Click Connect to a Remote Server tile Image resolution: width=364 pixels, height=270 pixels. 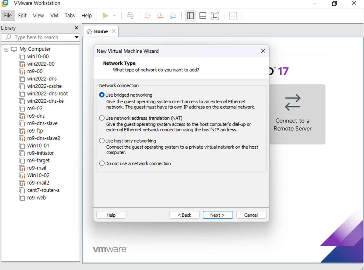[297, 114]
